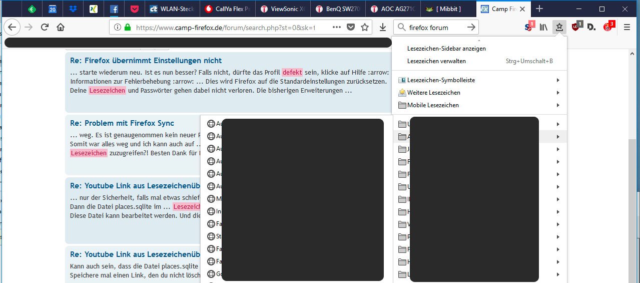Screen dimensions: 640x283
Task: Open 'Re: Firefox übernimmt Einstellungen nicht' link
Action: [146, 61]
